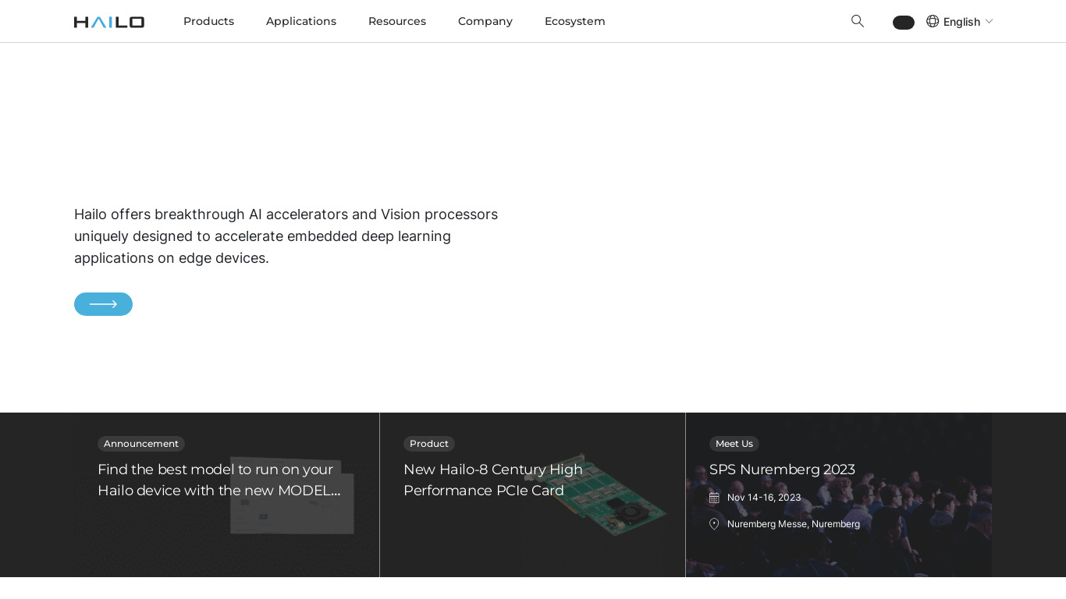Open the Resources menu

397,21
